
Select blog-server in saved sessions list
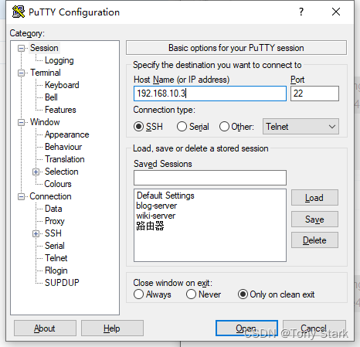click(157, 206)
